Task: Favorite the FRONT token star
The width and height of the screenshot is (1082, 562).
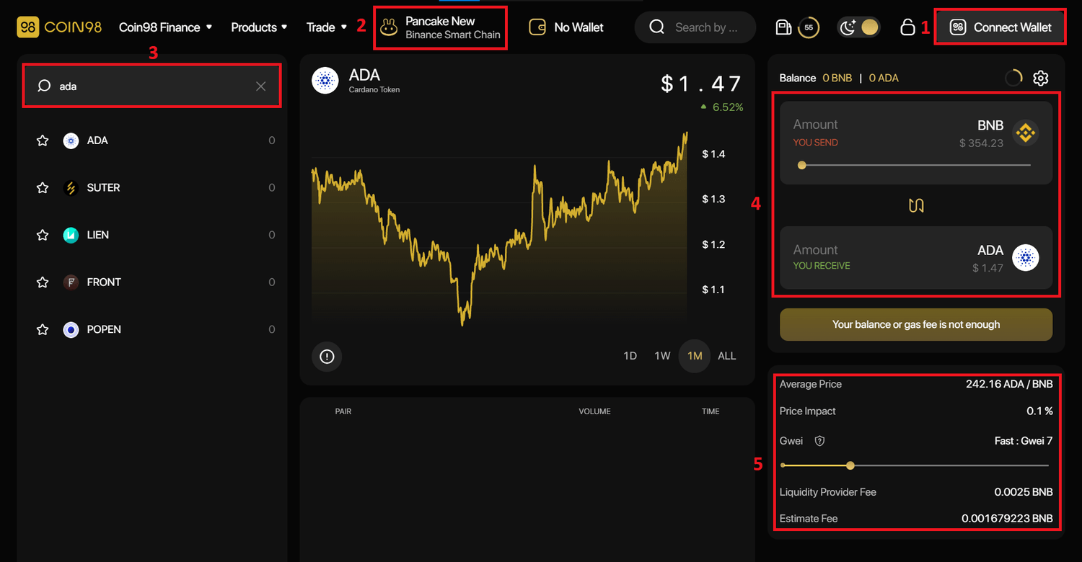Action: 43,282
